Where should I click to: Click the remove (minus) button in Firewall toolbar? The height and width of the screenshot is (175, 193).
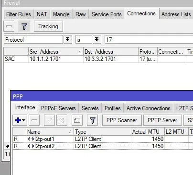click(9, 26)
